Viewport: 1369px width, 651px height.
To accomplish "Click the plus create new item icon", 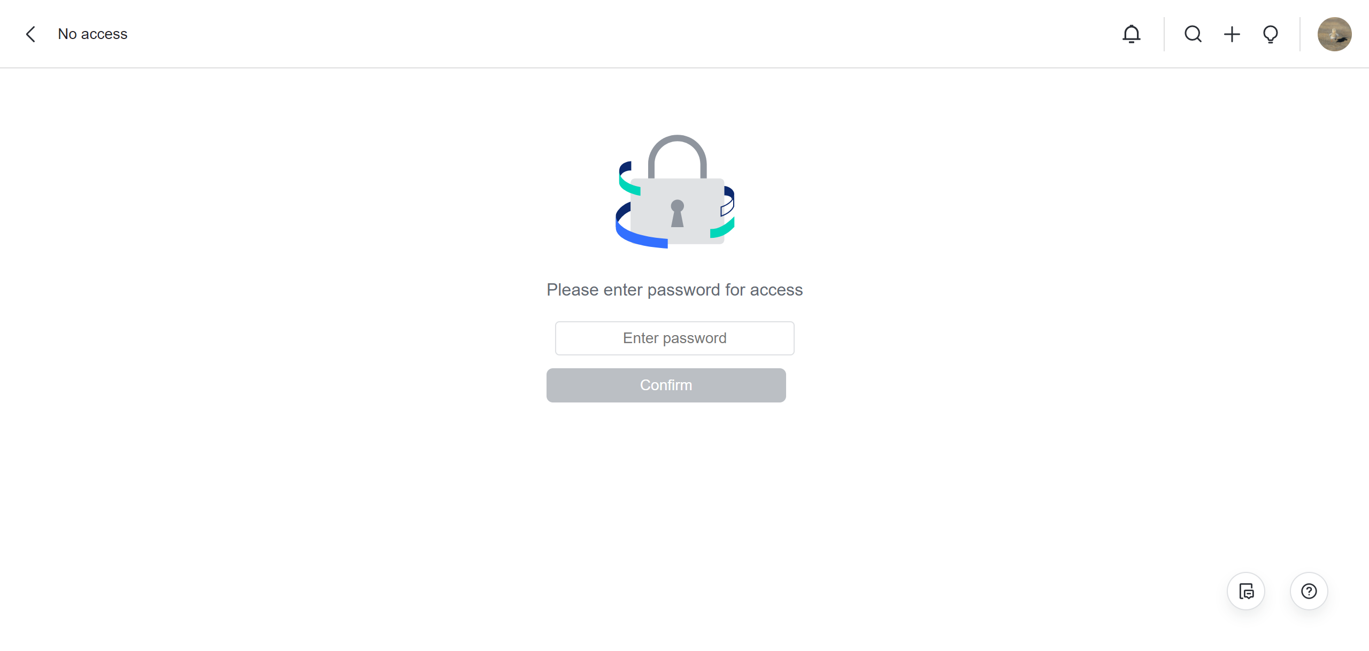I will (1233, 33).
